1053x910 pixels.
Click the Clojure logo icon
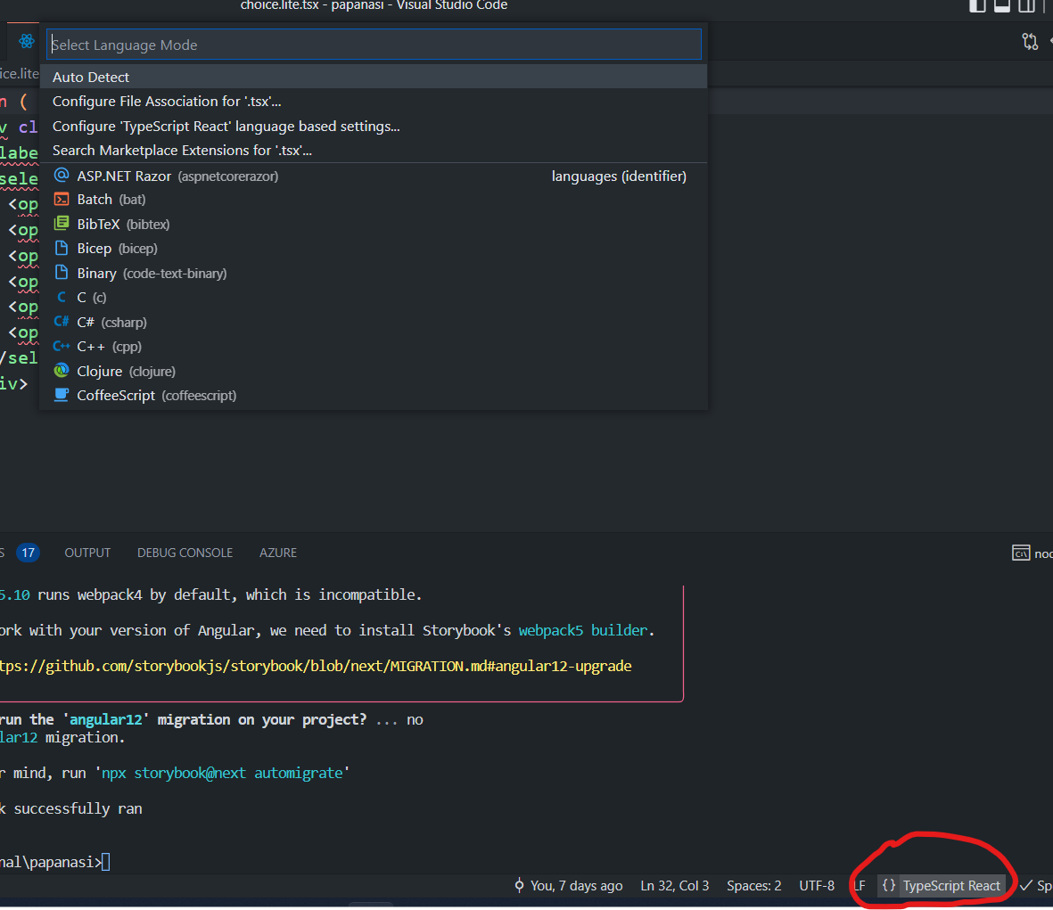pyautogui.click(x=62, y=371)
